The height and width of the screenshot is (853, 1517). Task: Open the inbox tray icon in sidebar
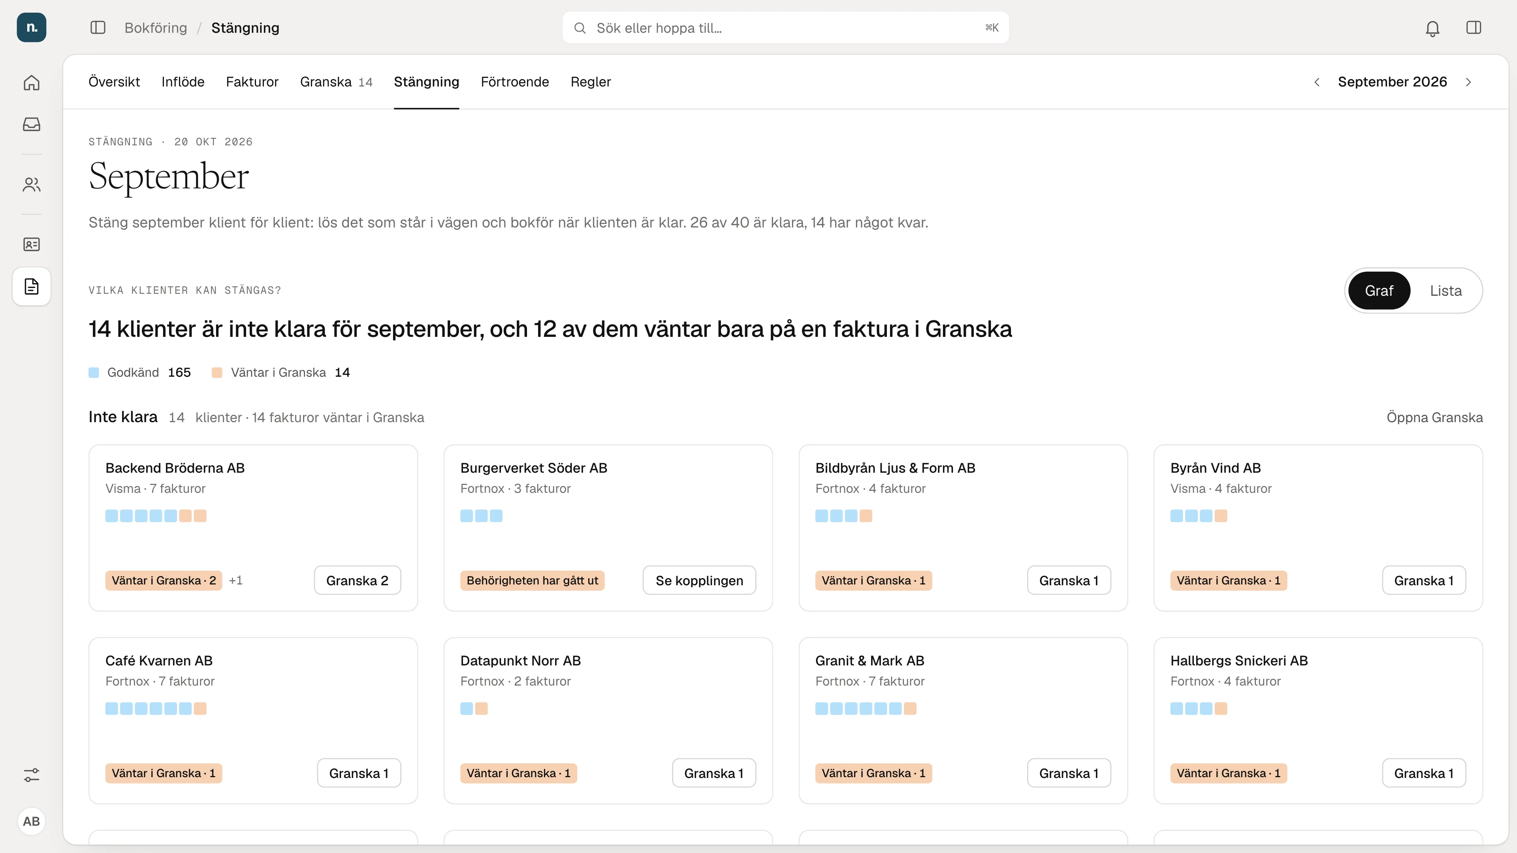31,124
